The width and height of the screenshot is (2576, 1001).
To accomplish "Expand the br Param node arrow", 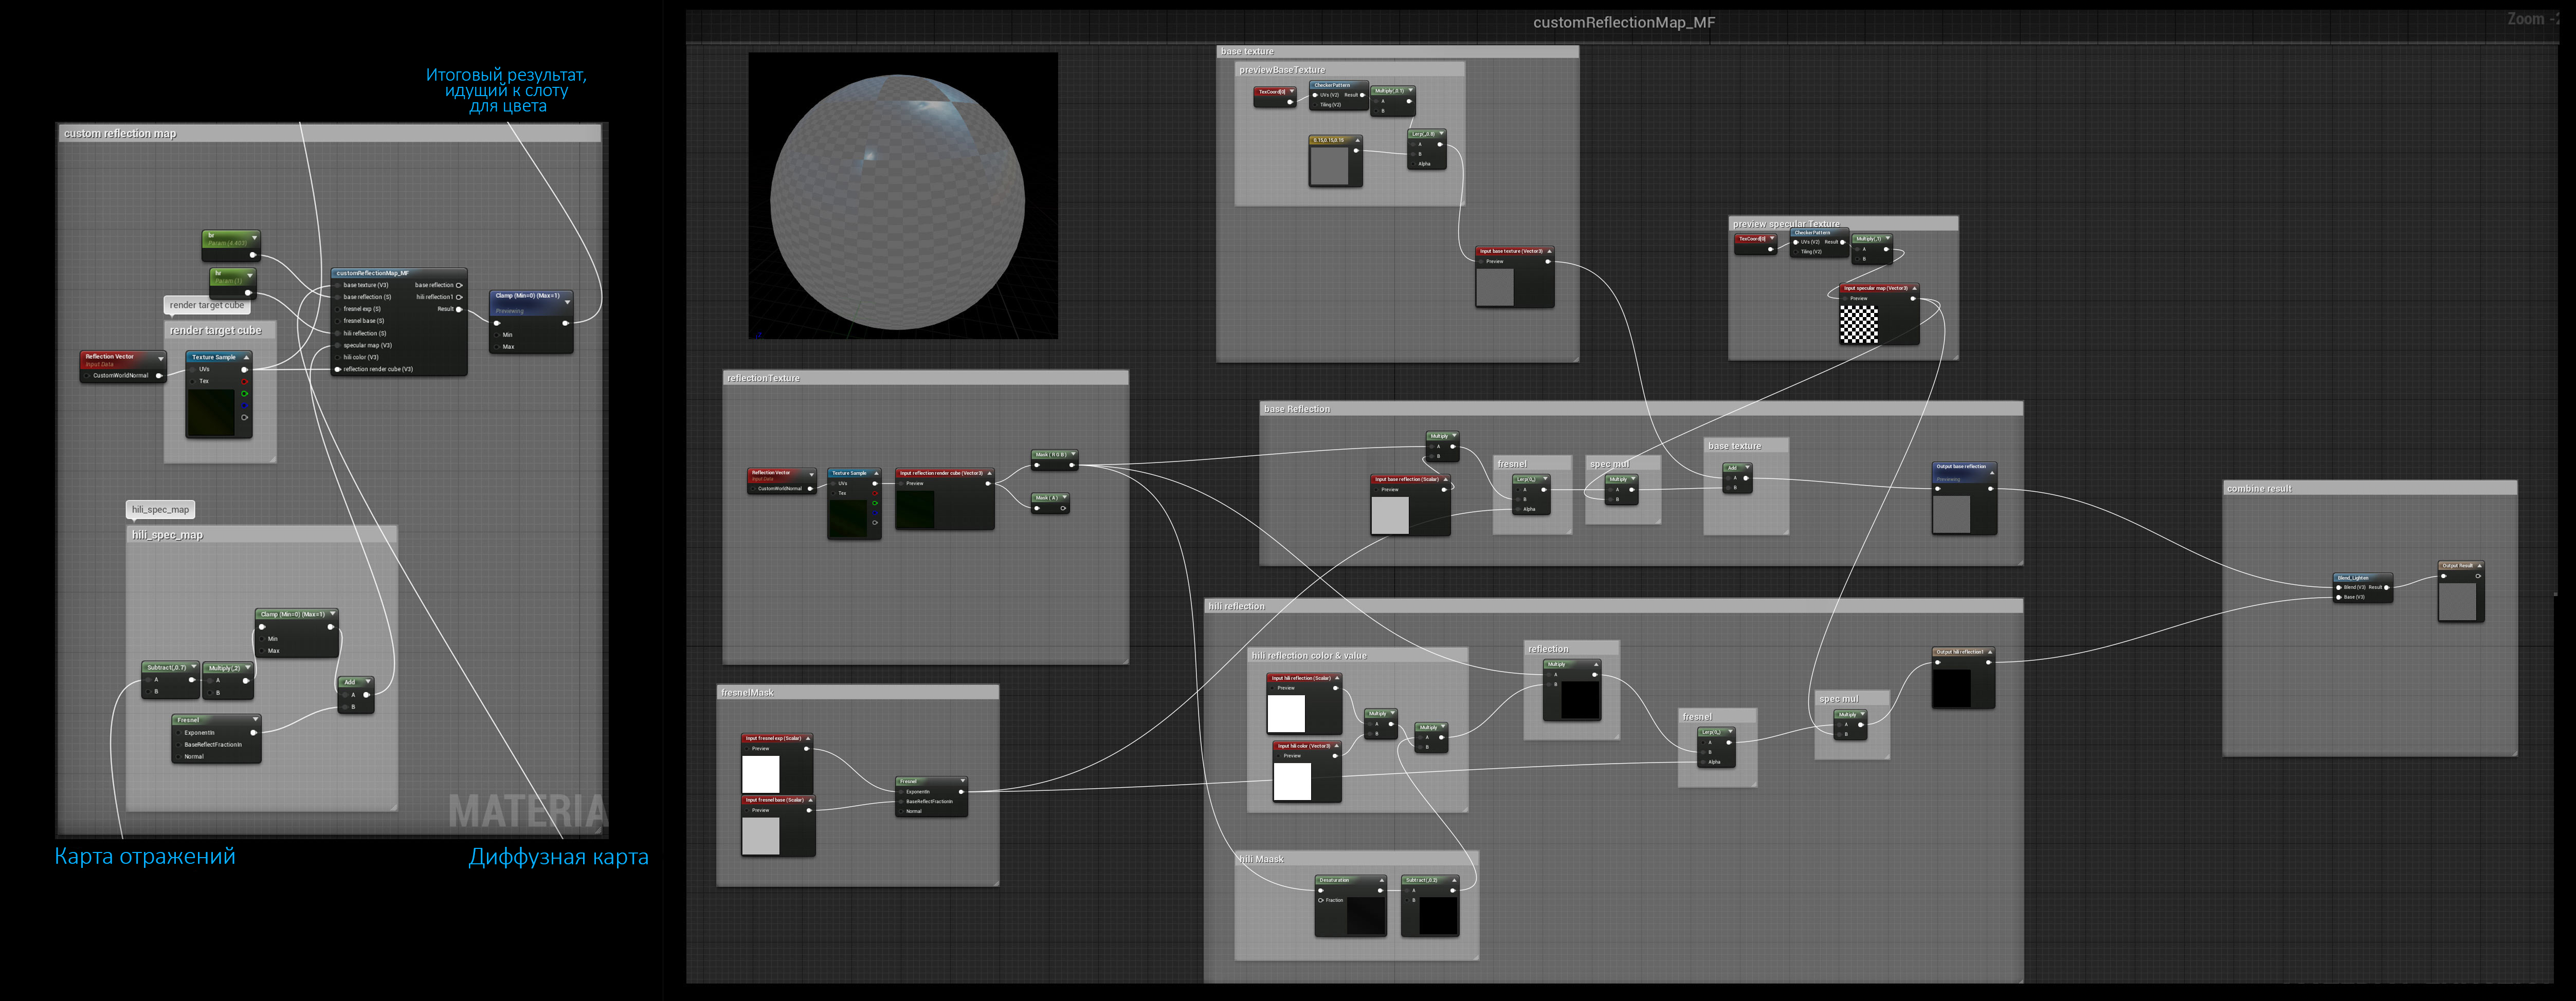I will pyautogui.click(x=254, y=238).
